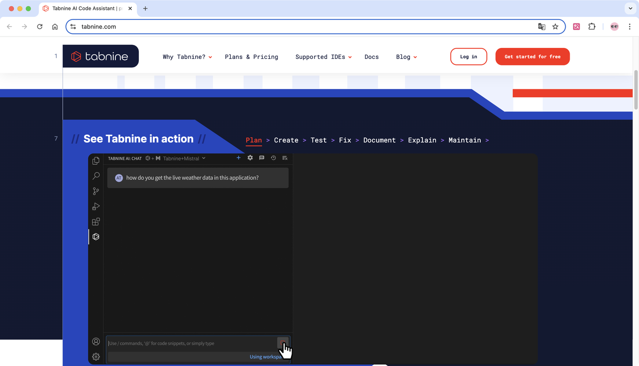Bookmark this page with the star icon

555,26
